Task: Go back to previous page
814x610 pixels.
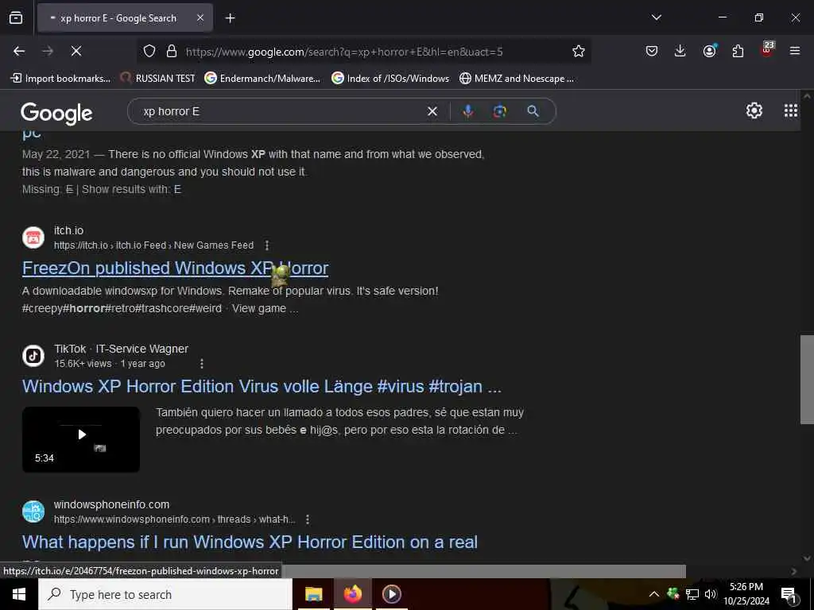Action: point(19,51)
